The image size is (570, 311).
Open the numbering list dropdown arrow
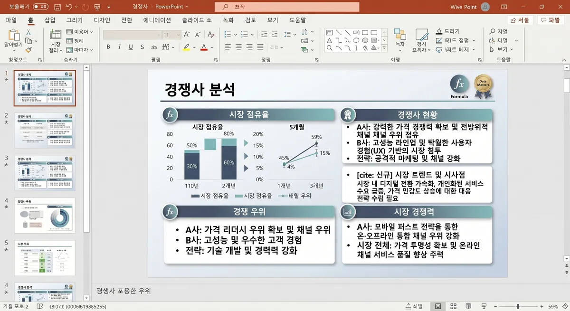(x=251, y=34)
